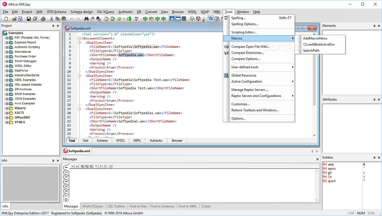Click the Global Resources menu icon
Image resolution: width=382 pixels, height=216 pixels.
click(x=227, y=75)
